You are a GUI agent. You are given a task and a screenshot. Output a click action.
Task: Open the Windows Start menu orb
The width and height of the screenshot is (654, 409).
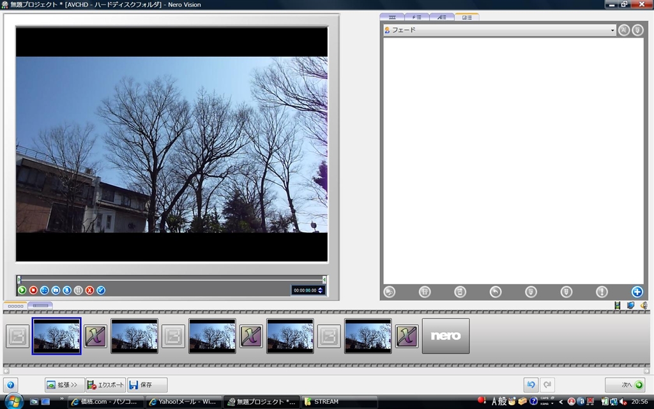14,401
